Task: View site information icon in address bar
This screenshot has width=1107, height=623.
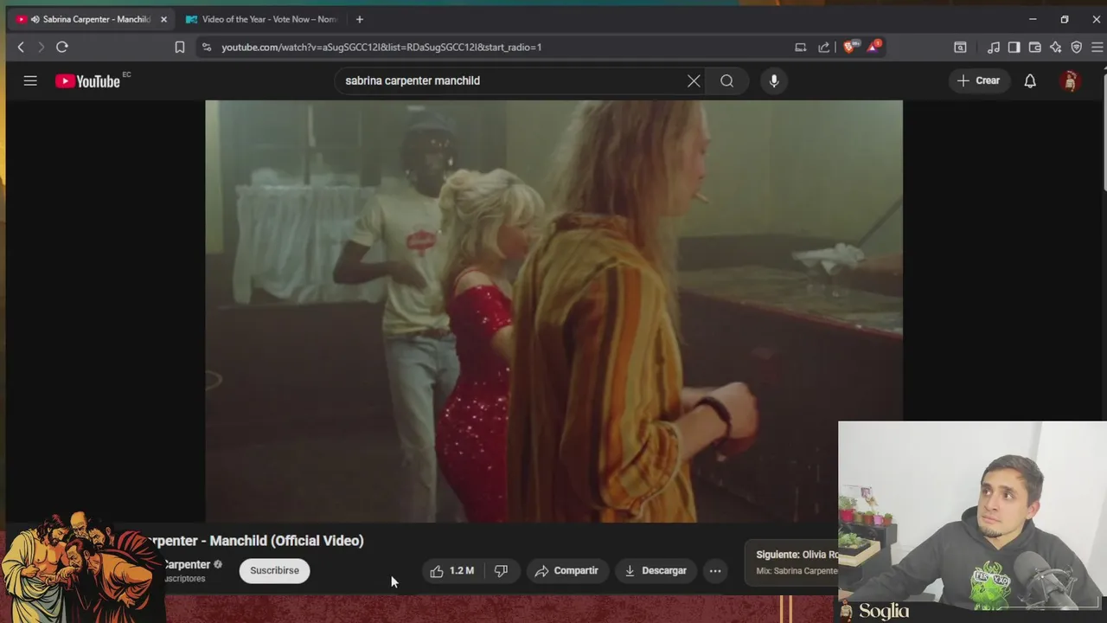Action: coord(206,47)
